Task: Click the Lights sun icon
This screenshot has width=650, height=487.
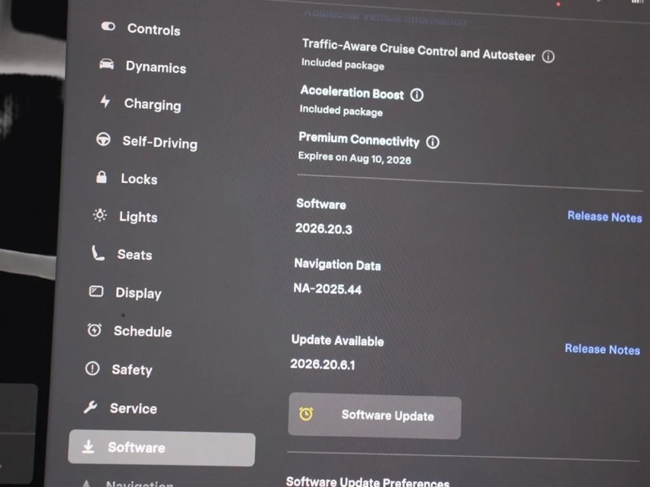Action: [100, 215]
